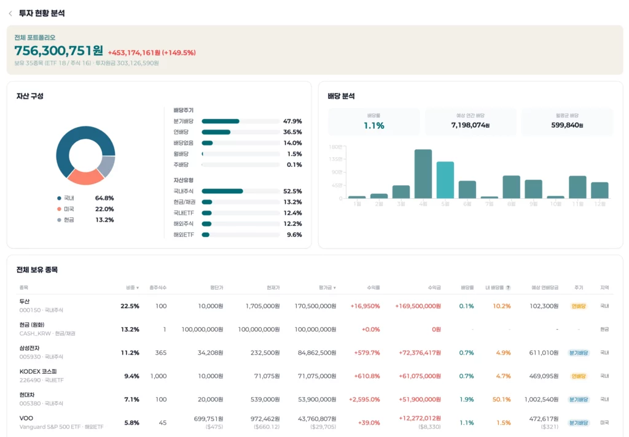The width and height of the screenshot is (629, 437).
Task: Click the 4월 dividend bar in chart
Action: pyautogui.click(x=423, y=174)
